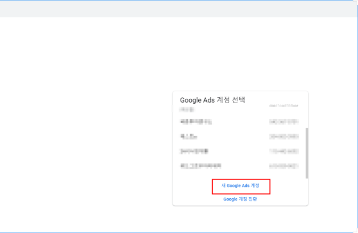The height and width of the screenshot is (233, 358).
Task: Click the word "Google" in the account switch link
Action: 230,199
